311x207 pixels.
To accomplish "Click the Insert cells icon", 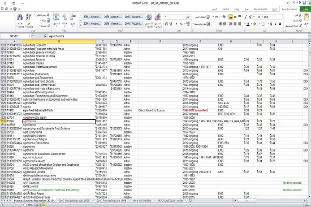I will pos(73,17).
